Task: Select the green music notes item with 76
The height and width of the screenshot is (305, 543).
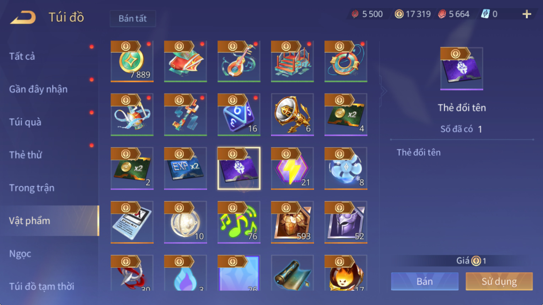Action: 239,222
